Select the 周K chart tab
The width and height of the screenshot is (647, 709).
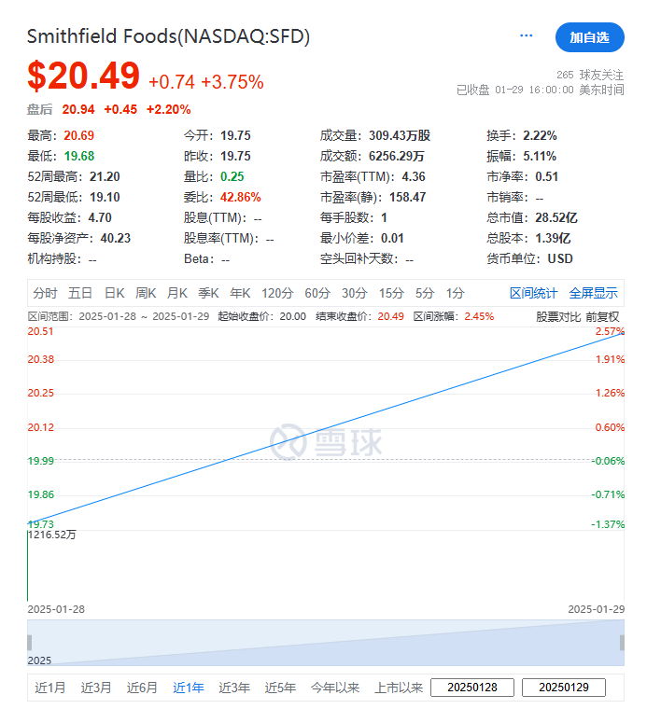click(146, 294)
